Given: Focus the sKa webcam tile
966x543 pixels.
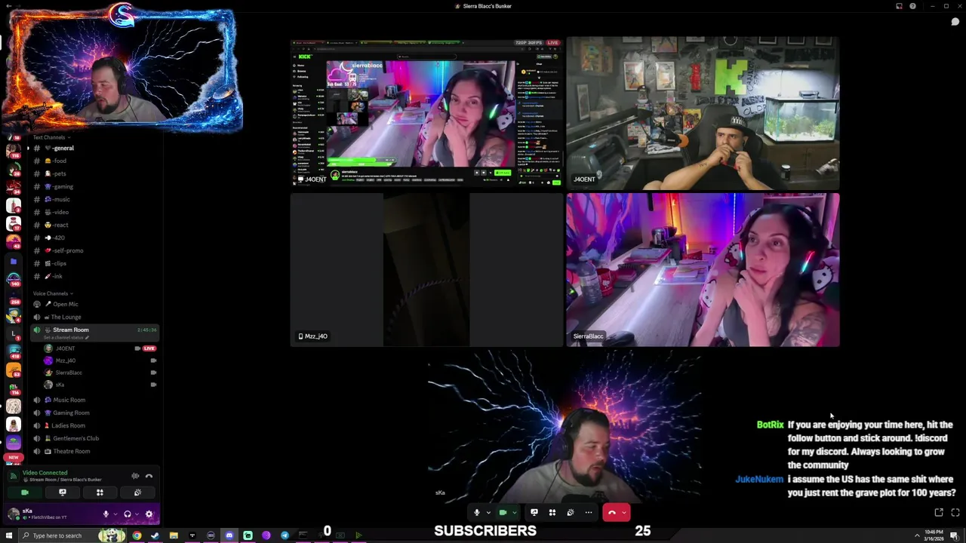Looking at the screenshot, I should 565,426.
